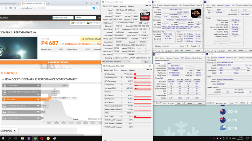Click the volume icon in the system tray
The width and height of the screenshot is (252, 141).
[x=230, y=138]
